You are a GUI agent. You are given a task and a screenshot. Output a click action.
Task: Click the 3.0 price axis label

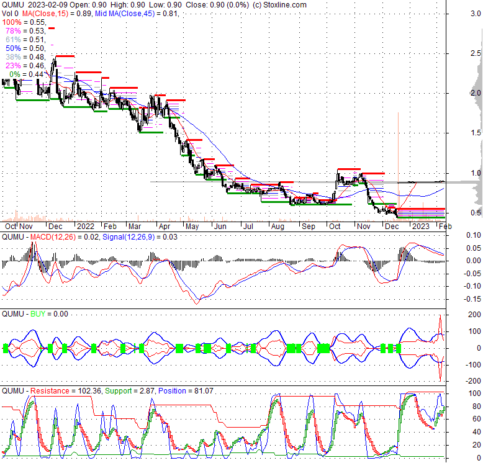476,14
